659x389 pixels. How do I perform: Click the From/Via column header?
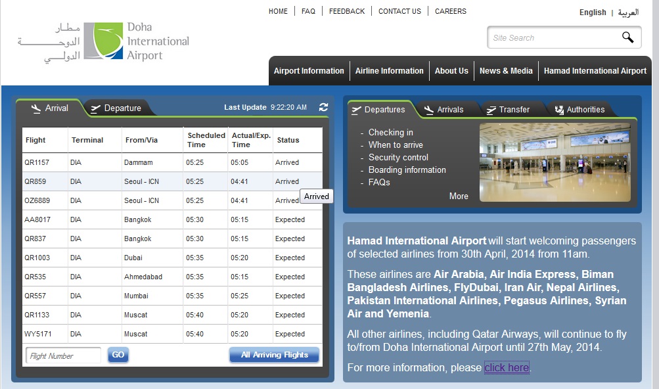(141, 140)
